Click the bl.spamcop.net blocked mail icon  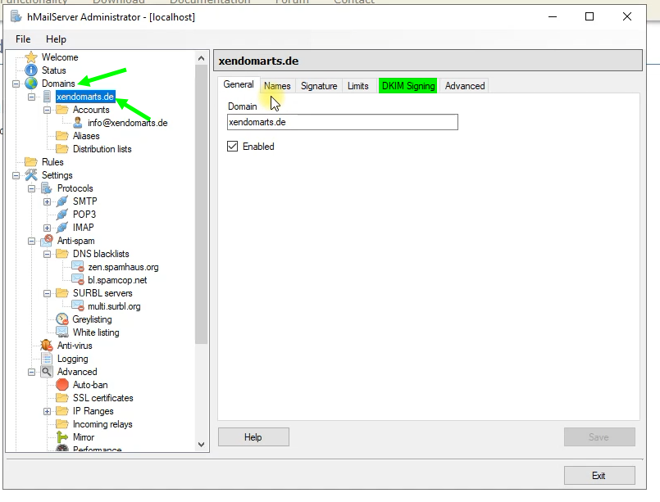click(x=78, y=280)
